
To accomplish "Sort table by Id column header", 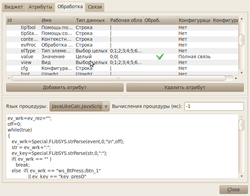I will pyautogui.click(x=23, y=21).
